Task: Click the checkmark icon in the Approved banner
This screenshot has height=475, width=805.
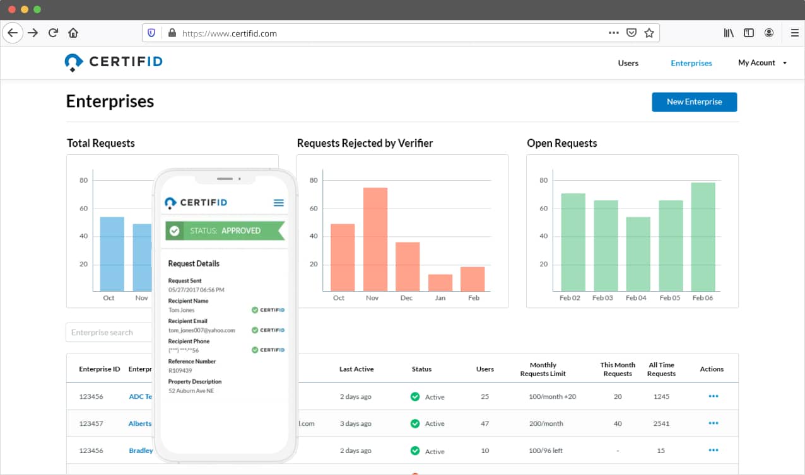Action: pos(175,231)
